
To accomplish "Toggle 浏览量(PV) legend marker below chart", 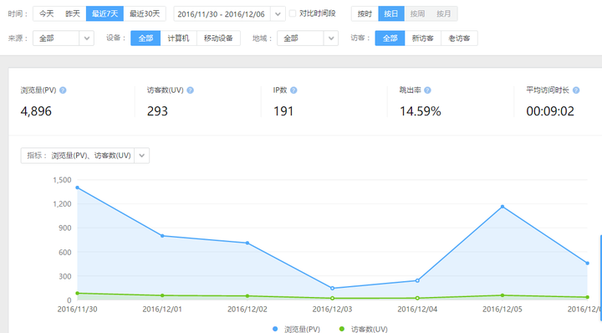I will pos(275,329).
